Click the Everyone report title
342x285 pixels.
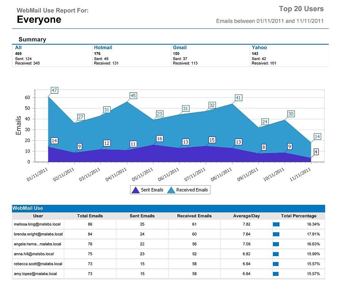(39, 19)
